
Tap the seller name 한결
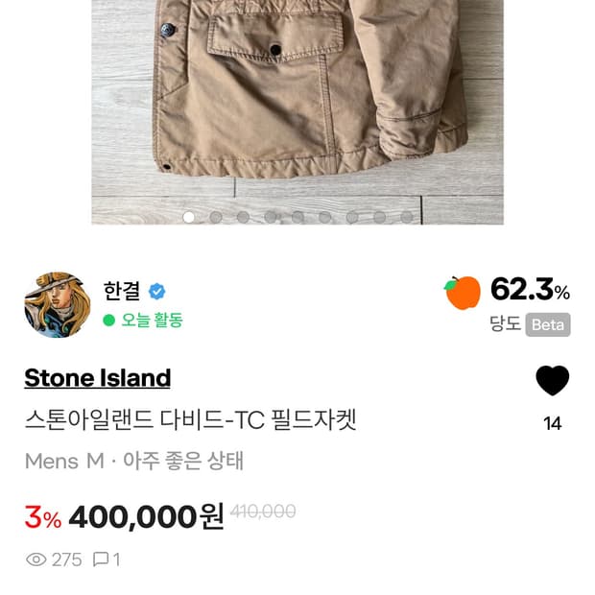click(x=122, y=291)
